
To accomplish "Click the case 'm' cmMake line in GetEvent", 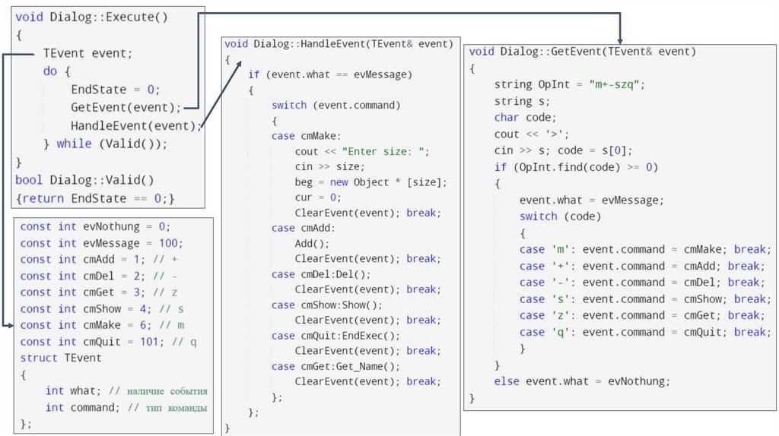I will coord(645,249).
